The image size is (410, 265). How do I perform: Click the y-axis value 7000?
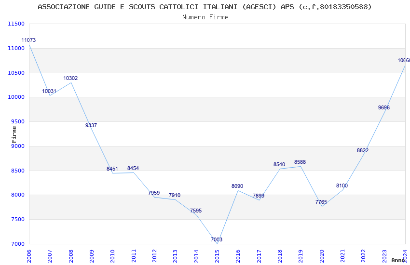[17, 244]
